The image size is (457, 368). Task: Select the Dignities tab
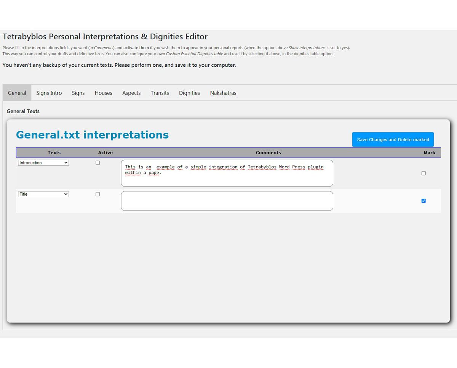(189, 93)
